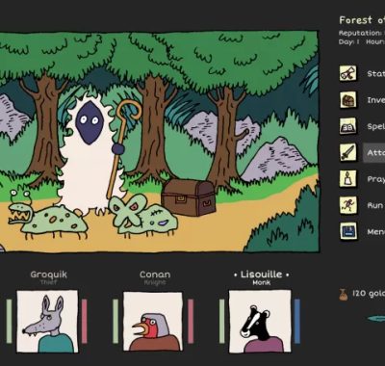The image size is (385, 366).
Task: Click the Inventory menu label
Action: click(376, 100)
